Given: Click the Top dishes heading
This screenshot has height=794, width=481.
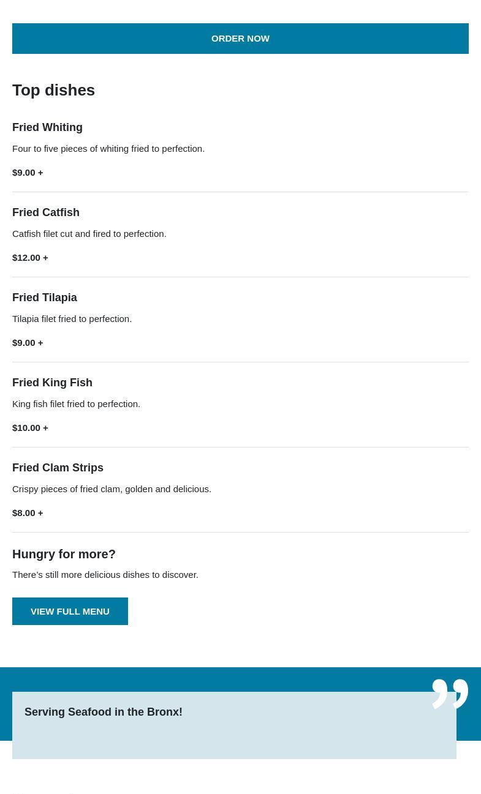Looking at the screenshot, I should pos(53,90).
